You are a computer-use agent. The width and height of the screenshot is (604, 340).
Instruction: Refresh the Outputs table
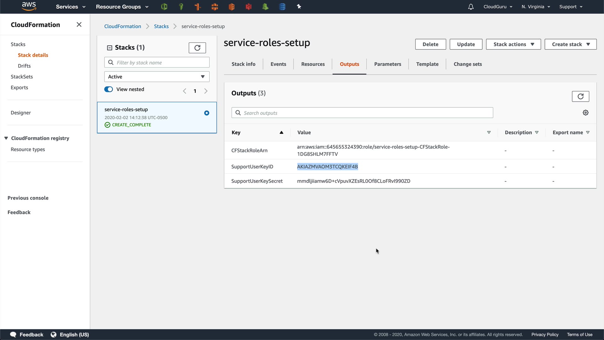(x=580, y=96)
